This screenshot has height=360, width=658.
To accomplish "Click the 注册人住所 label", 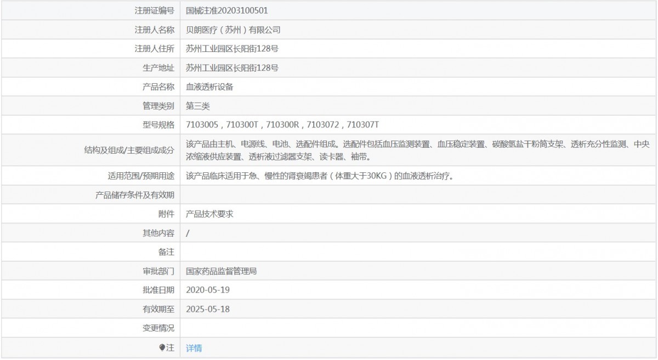I will (155, 49).
